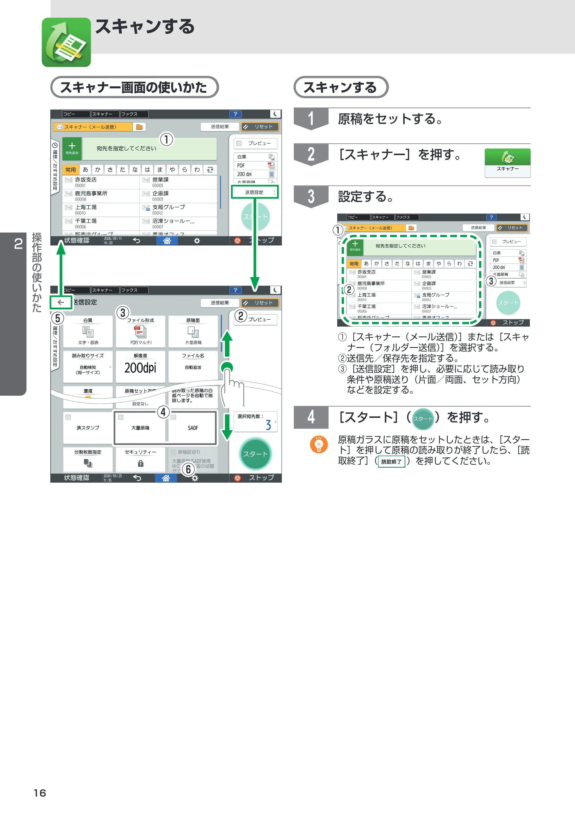
Task: Open 送信設定 in the step 3 screenshot
Action: pos(508,282)
